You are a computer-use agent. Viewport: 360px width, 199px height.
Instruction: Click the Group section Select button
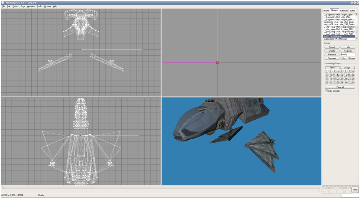(332, 47)
